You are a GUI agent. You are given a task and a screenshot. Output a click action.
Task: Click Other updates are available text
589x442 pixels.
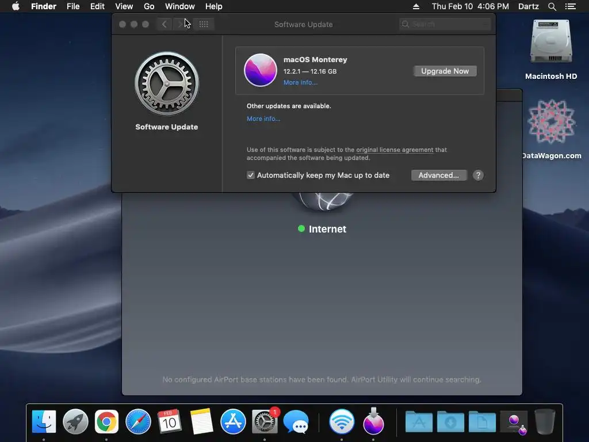(289, 106)
